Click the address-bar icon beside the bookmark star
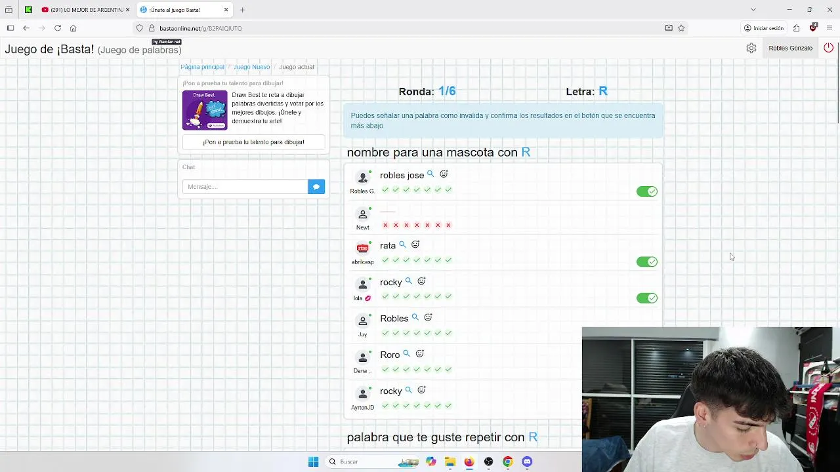Viewport: 840px width, 472px height. pyautogui.click(x=669, y=28)
